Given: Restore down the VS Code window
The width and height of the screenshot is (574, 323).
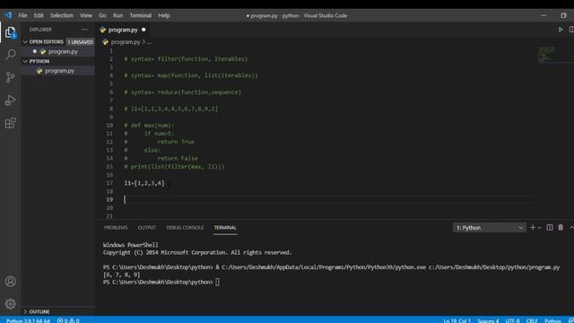Looking at the screenshot, I should click(563, 15).
